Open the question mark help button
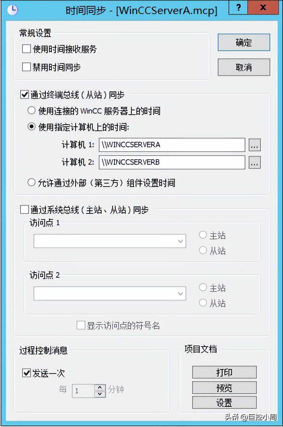The height and width of the screenshot is (427, 283). 239,8
